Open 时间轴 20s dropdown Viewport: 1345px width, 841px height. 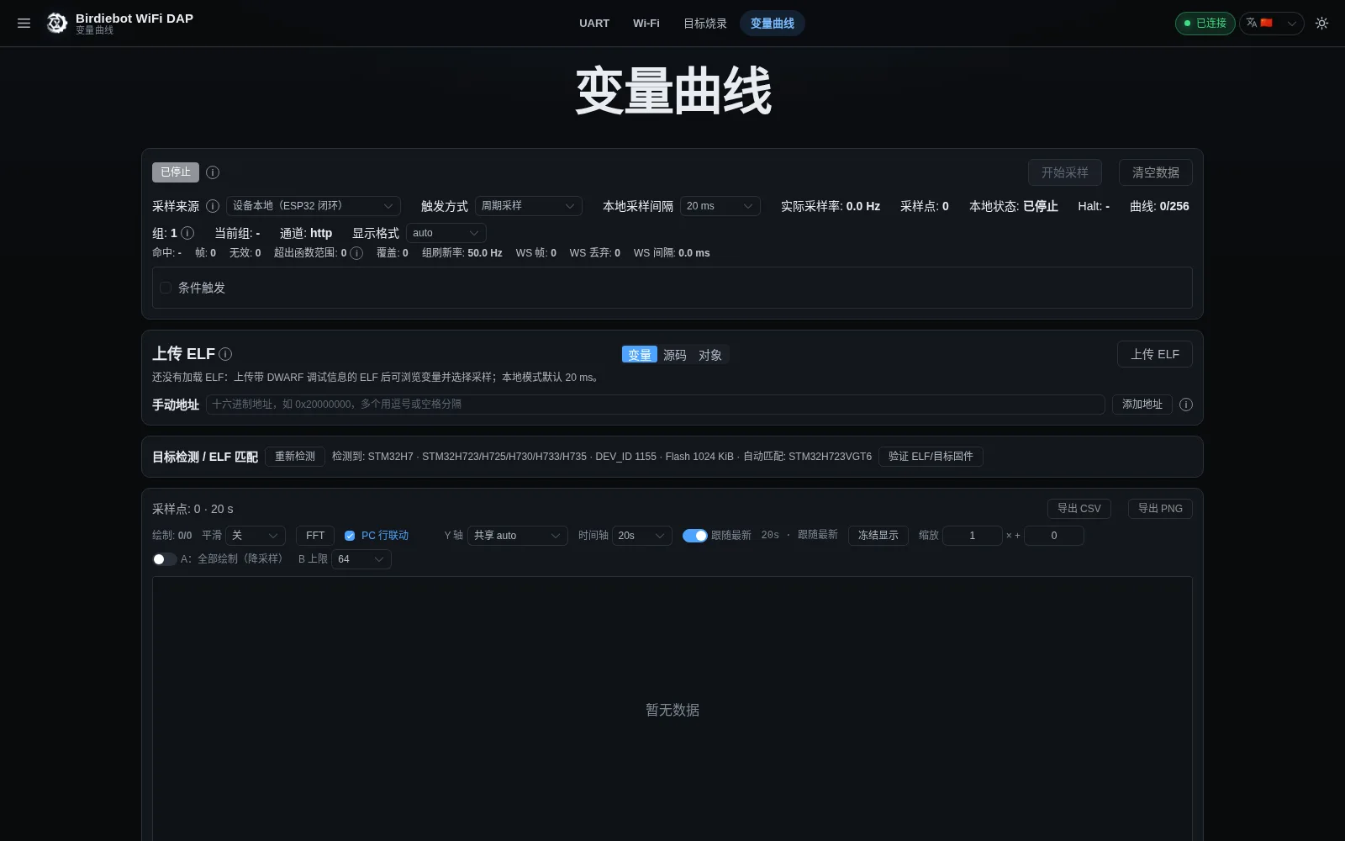coord(642,536)
